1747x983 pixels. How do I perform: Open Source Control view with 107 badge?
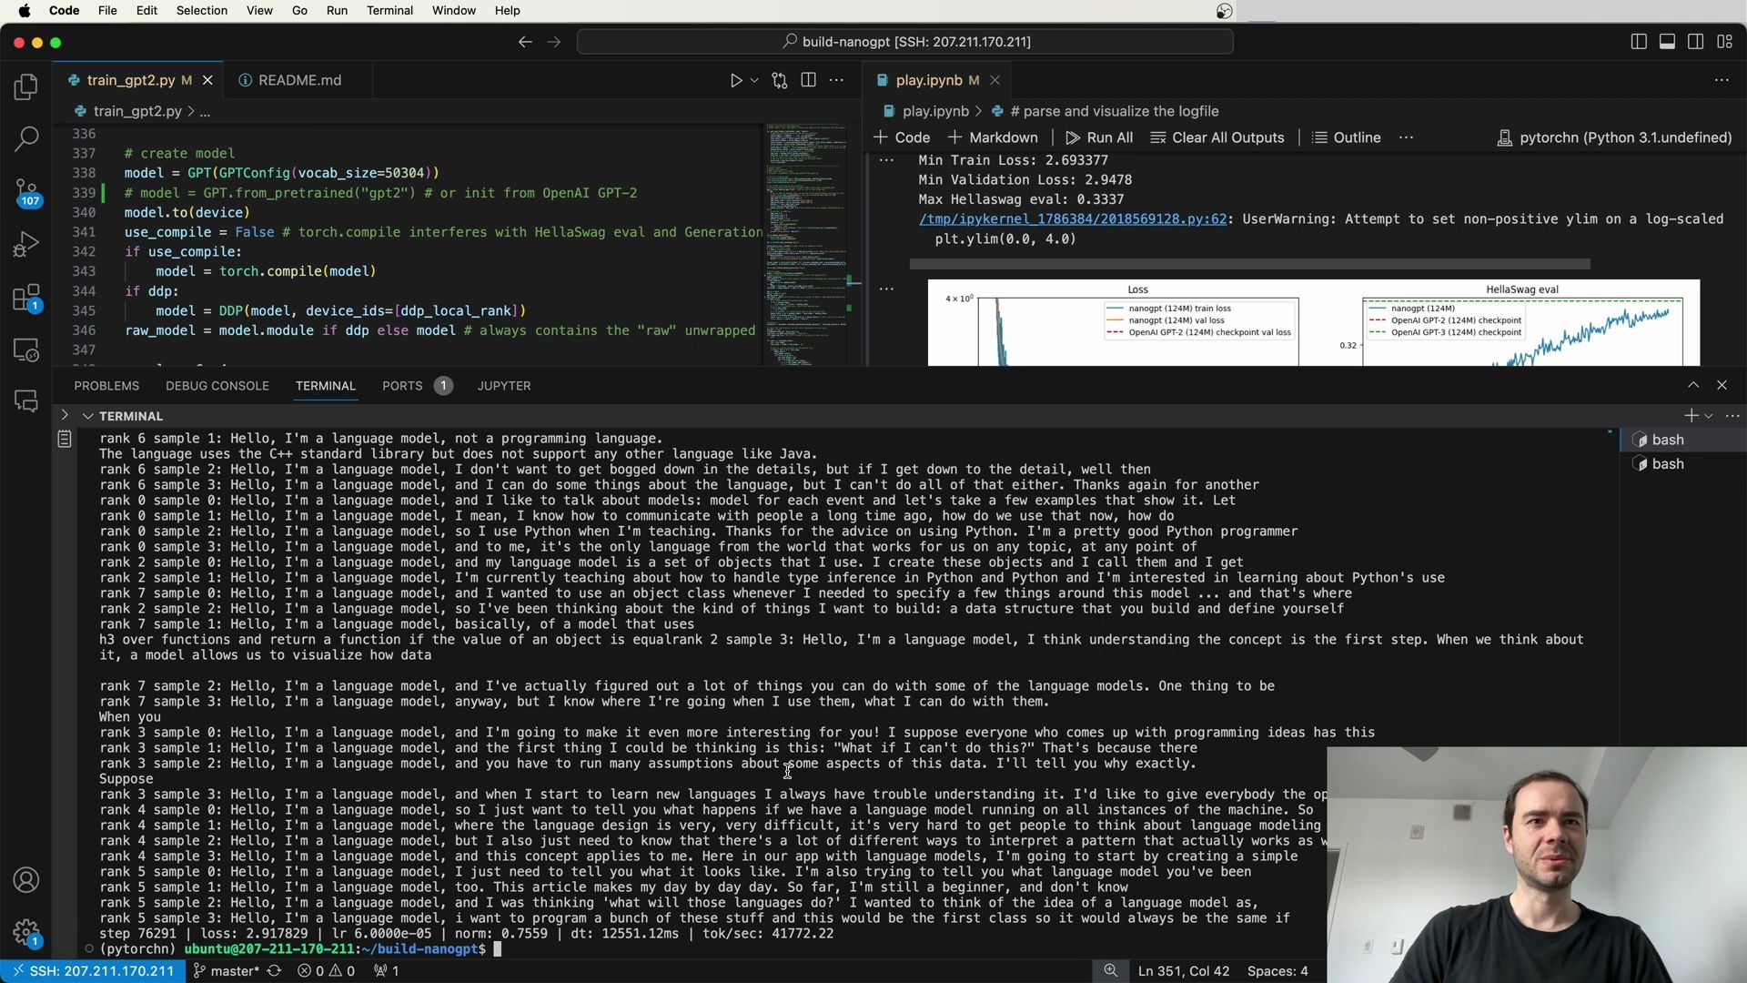coord(26,192)
